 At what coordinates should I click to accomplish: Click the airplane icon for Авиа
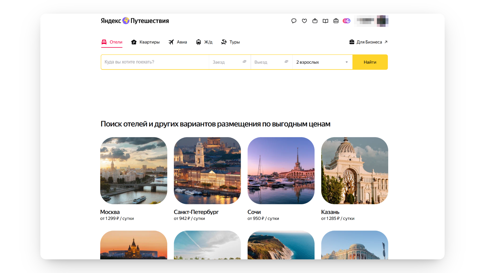point(171,42)
